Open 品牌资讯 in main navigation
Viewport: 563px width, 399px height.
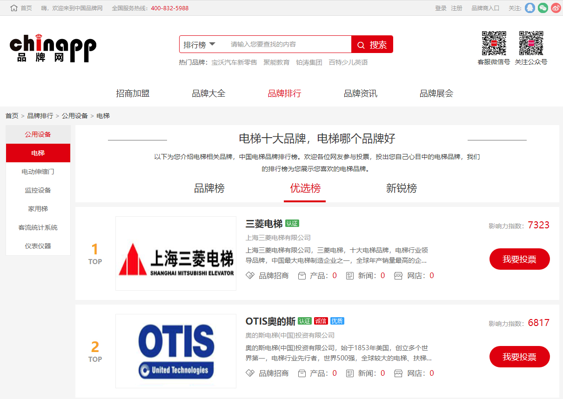click(360, 93)
